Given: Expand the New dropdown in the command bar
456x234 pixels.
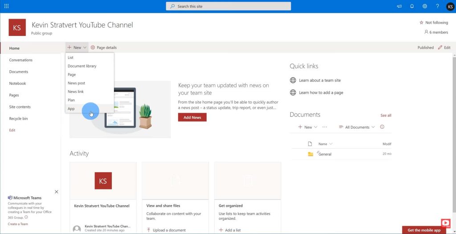Looking at the screenshot, I should 77,48.
